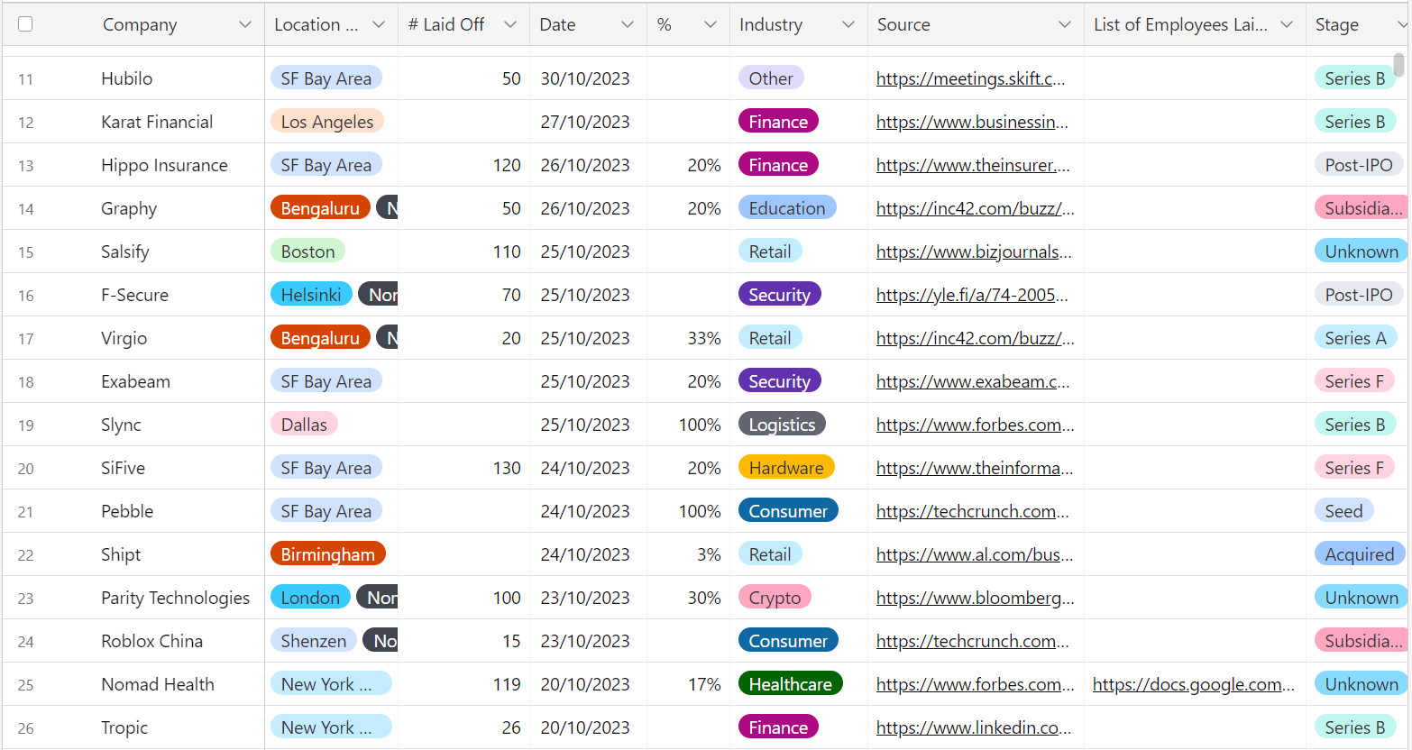1412x750 pixels.
Task: Click the Other industry tag for Hubilo
Action: [x=771, y=78]
